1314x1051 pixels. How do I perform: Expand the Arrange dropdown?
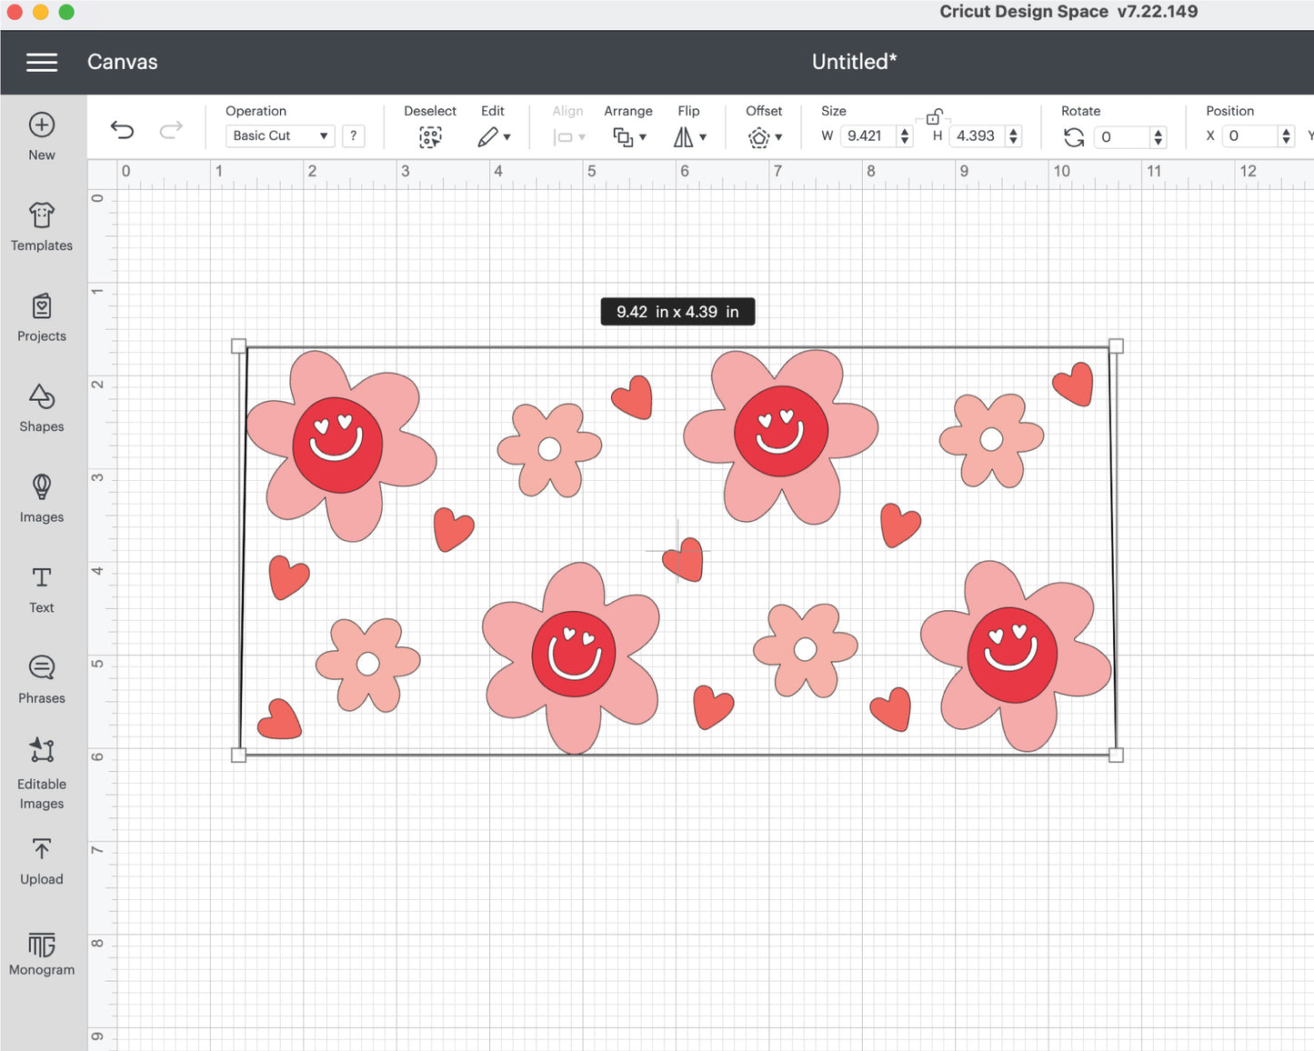[x=628, y=136]
